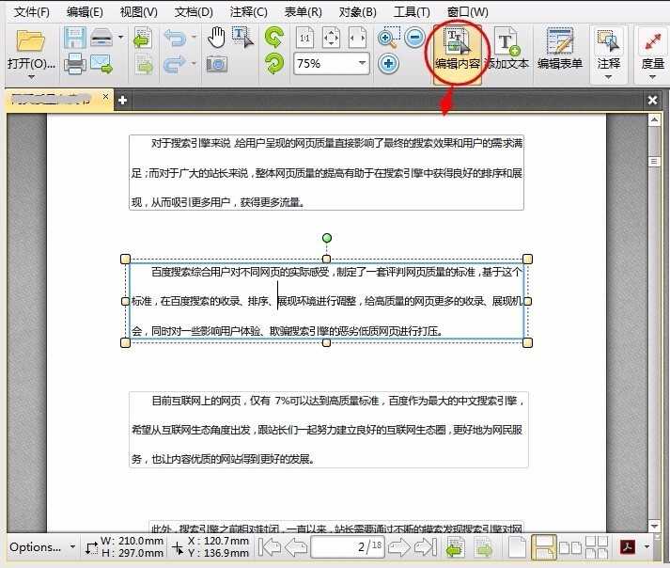Close all tabs X at tab bar right
This screenshot has width=670, height=568.
pos(652,100)
